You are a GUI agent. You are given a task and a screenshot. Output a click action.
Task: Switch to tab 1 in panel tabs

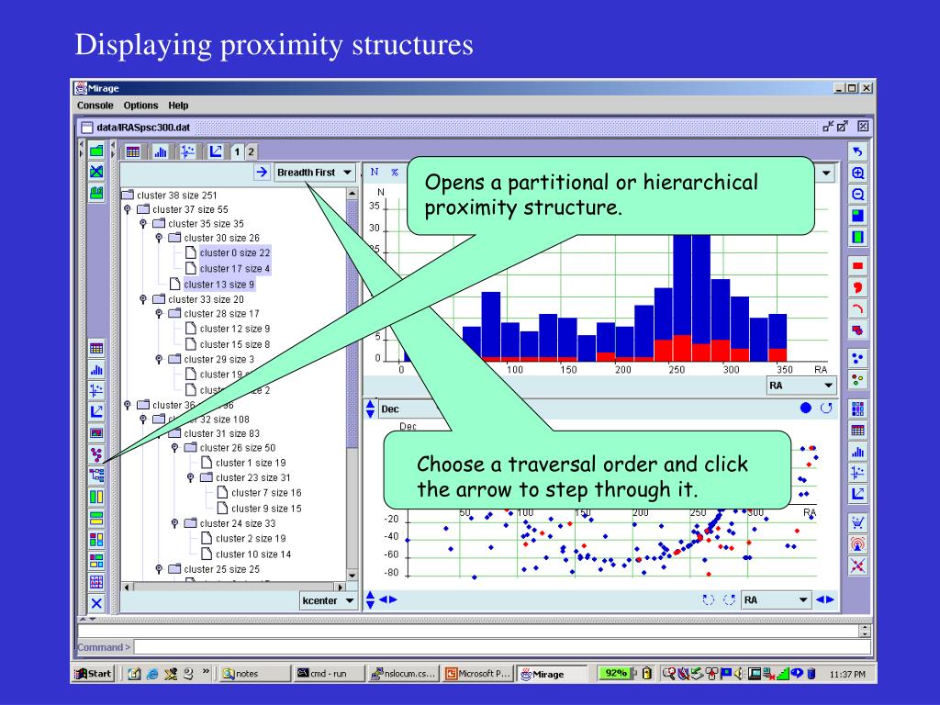237,151
